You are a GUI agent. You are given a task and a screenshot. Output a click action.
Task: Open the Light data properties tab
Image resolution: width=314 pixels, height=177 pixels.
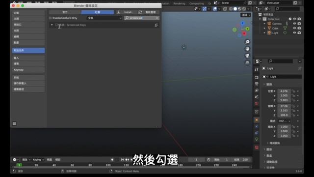pos(257,139)
